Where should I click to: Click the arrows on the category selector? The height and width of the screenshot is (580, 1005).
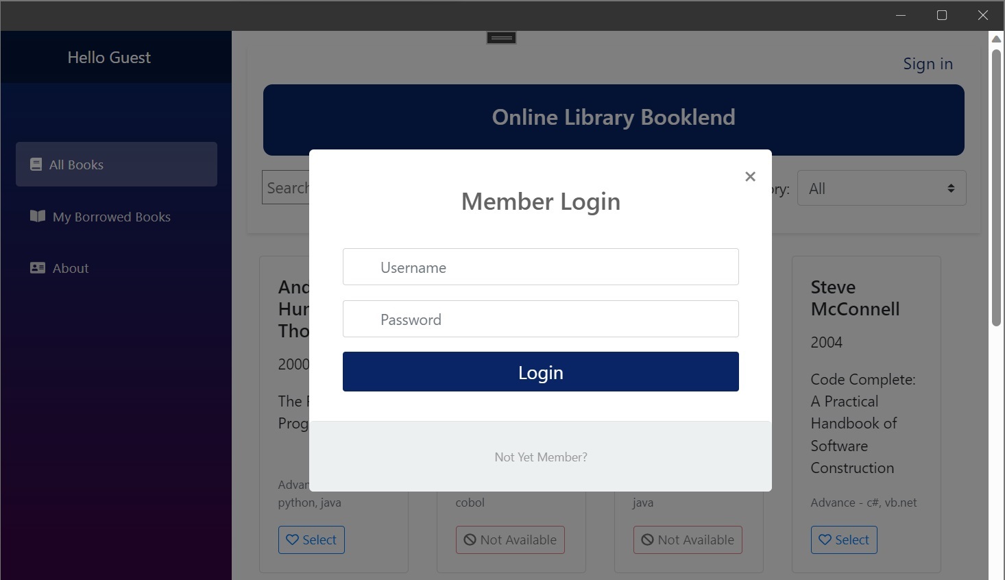(x=951, y=189)
